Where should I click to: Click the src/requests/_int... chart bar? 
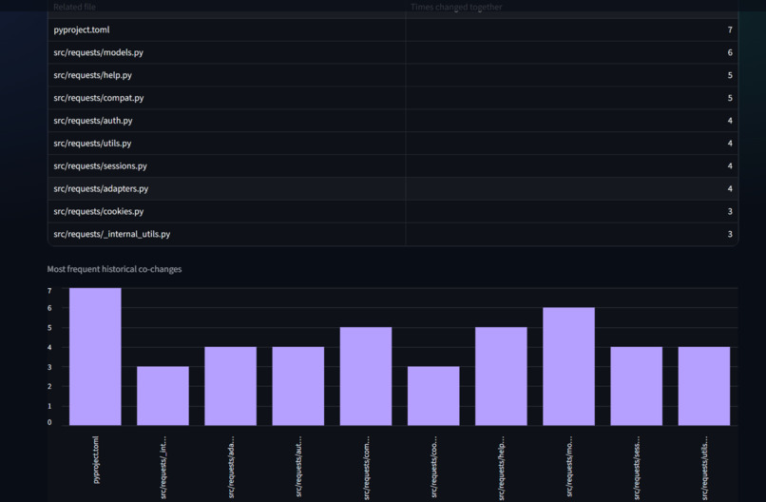[163, 396]
